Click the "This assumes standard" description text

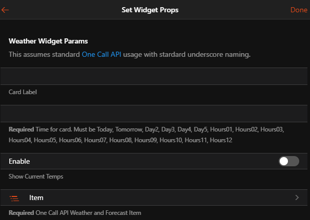pos(45,54)
